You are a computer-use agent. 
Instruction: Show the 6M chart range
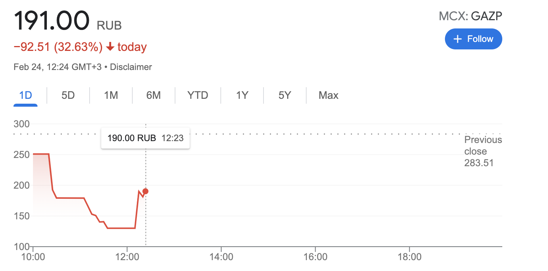[154, 95]
